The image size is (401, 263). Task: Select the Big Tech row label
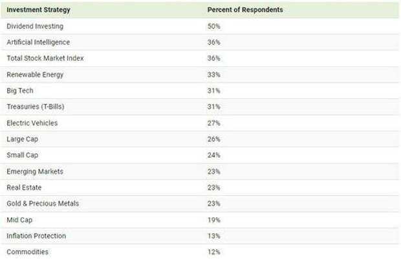(x=20, y=90)
